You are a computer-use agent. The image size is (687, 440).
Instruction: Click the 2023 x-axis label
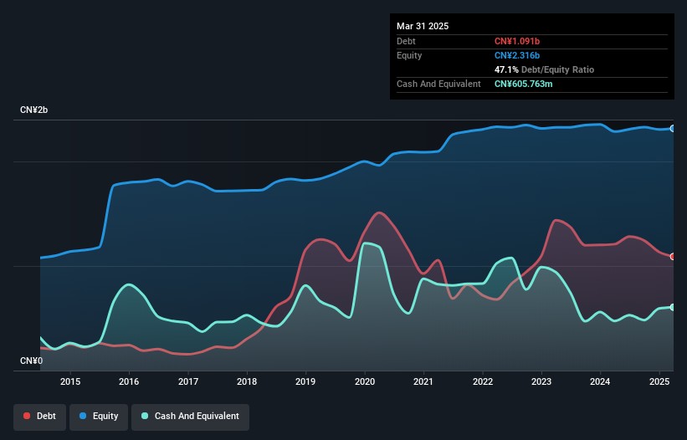click(x=541, y=381)
